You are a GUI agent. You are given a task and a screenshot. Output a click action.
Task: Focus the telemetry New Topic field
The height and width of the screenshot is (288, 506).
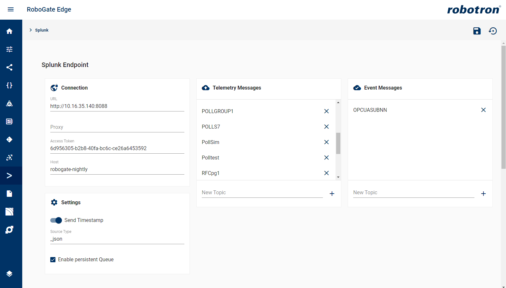pos(262,192)
